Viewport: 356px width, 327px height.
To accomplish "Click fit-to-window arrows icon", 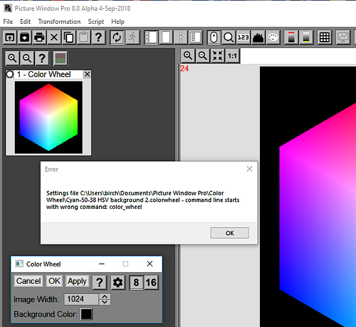I will click(x=218, y=56).
